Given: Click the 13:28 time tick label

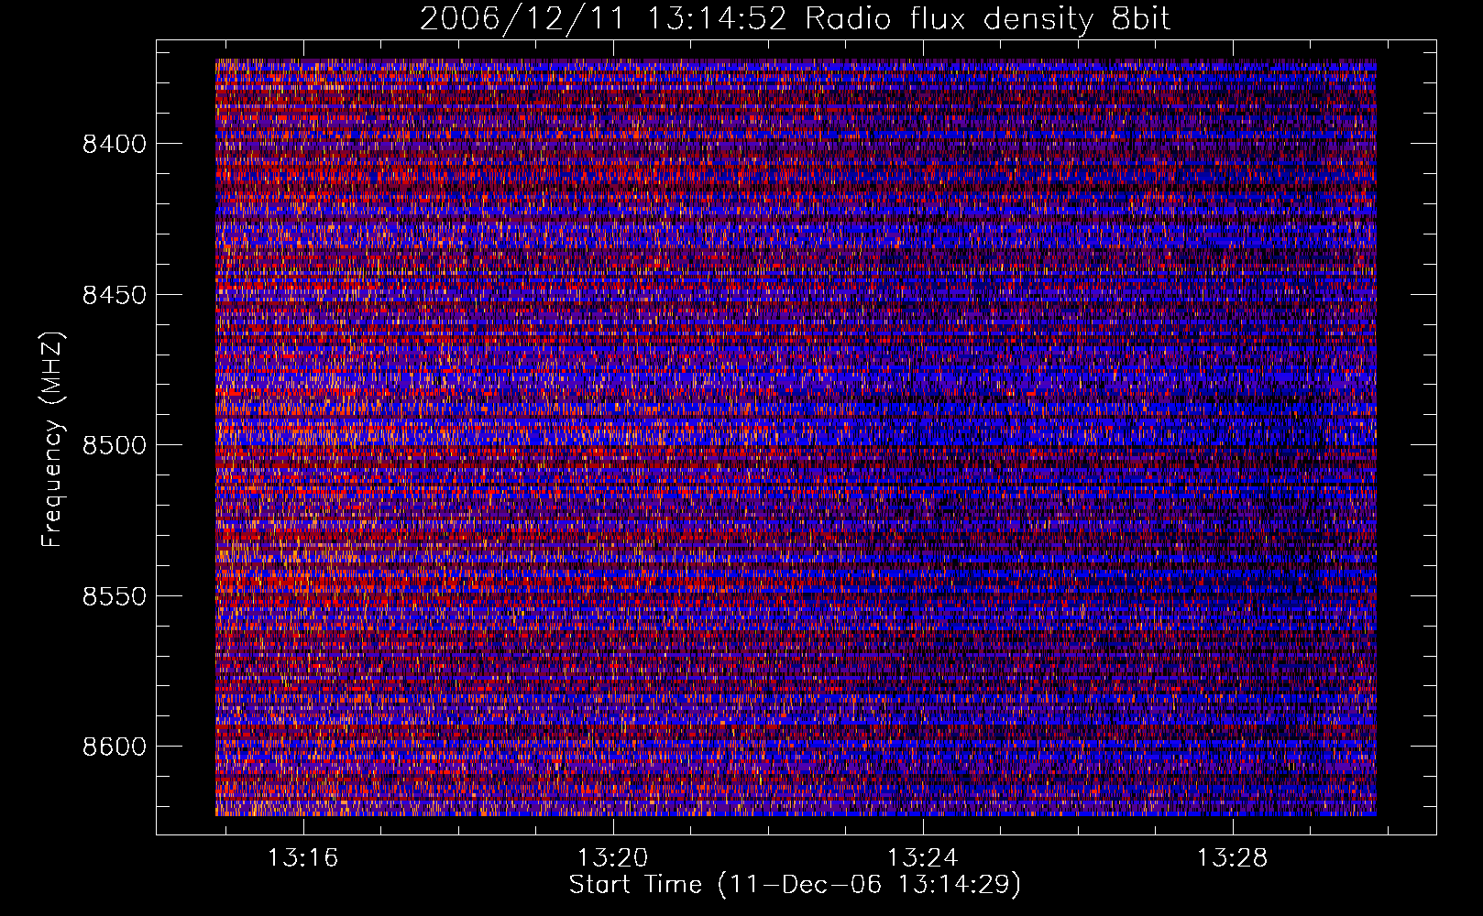Looking at the screenshot, I should click(x=1233, y=858).
